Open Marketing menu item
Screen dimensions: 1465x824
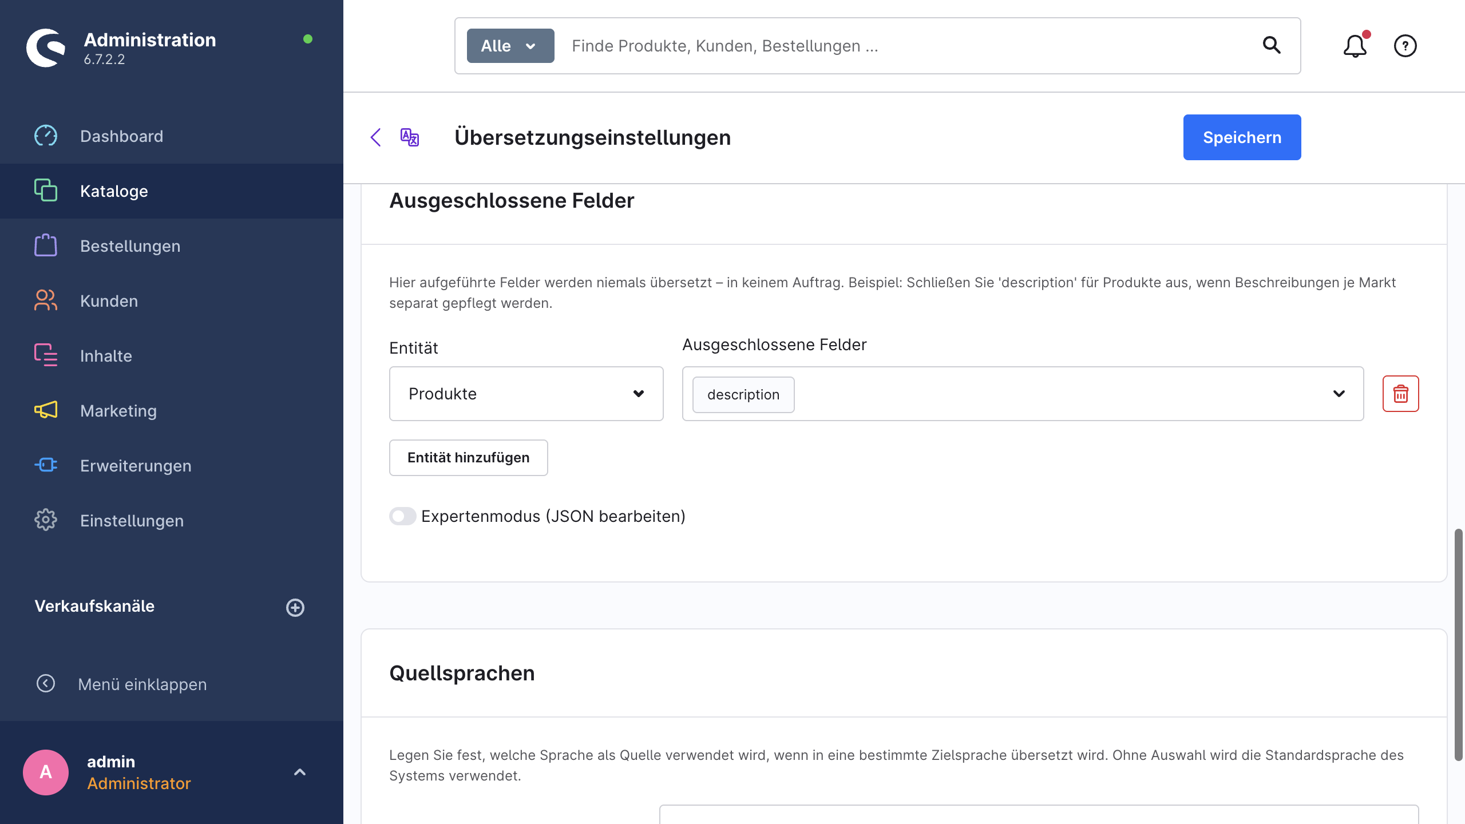(172, 411)
